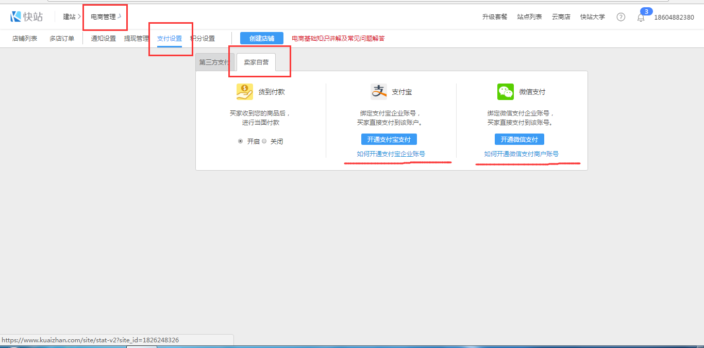Screen dimensions: 704x348
Task: Open the 支付设置 menu item
Action: (x=170, y=39)
